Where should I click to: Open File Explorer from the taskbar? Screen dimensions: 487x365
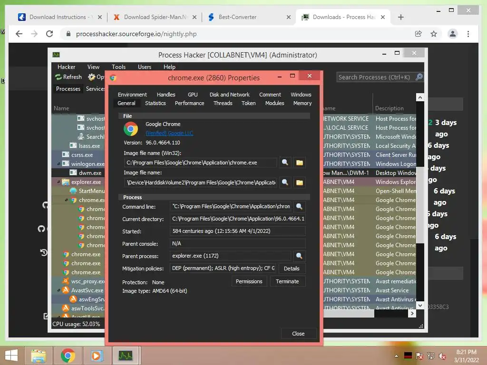(x=39, y=355)
